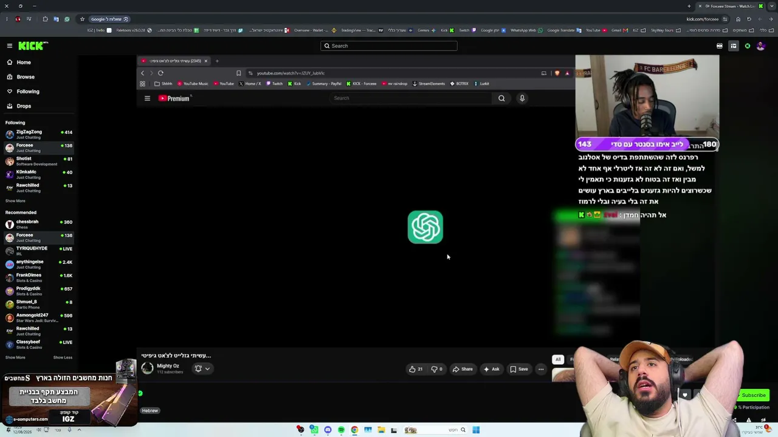Open the browser extensions puzzle icon
The height and width of the screenshot is (437, 778).
coord(45,19)
